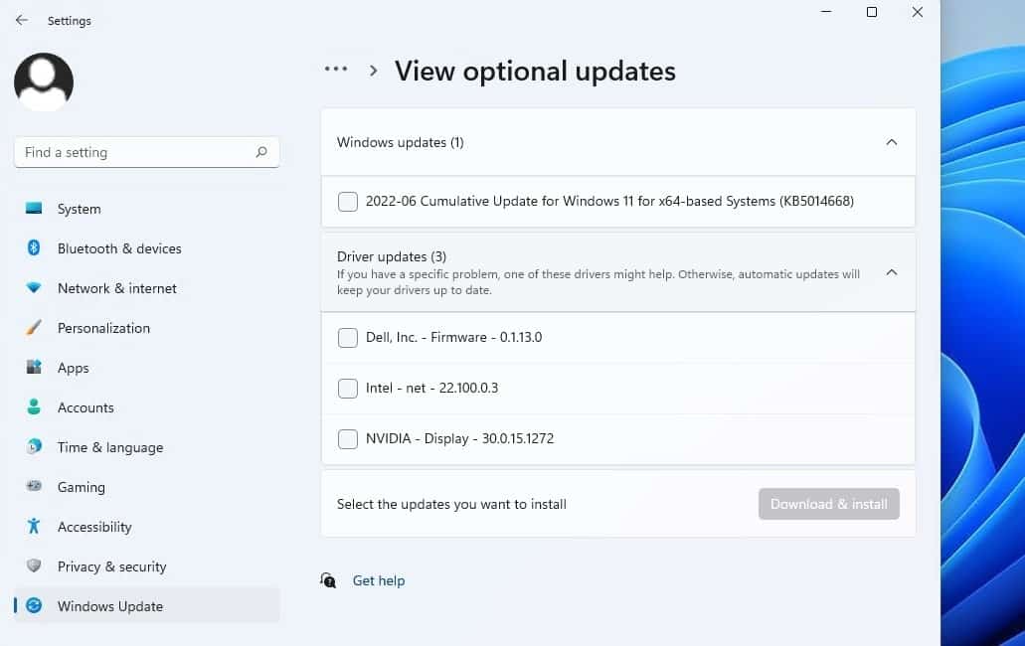
Task: Select the NVIDIA Display driver checkbox
Action: [x=348, y=439]
